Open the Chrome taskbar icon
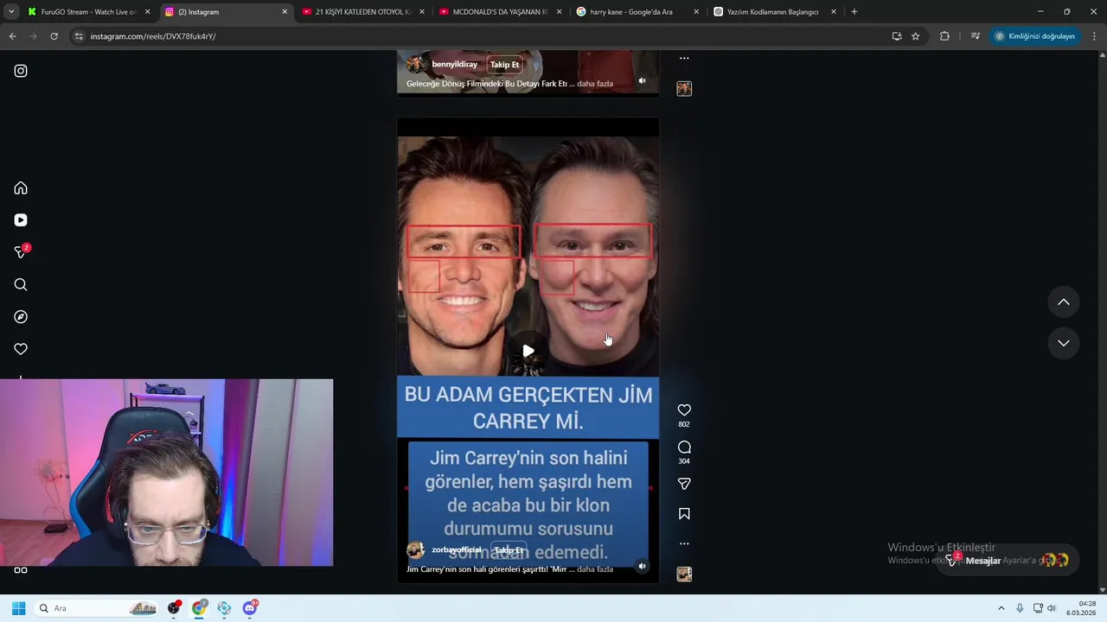This screenshot has height=622, width=1107. [x=199, y=608]
